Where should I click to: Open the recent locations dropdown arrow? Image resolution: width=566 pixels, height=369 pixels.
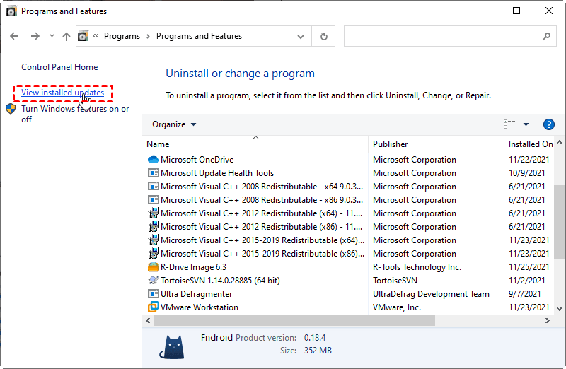pos(50,36)
